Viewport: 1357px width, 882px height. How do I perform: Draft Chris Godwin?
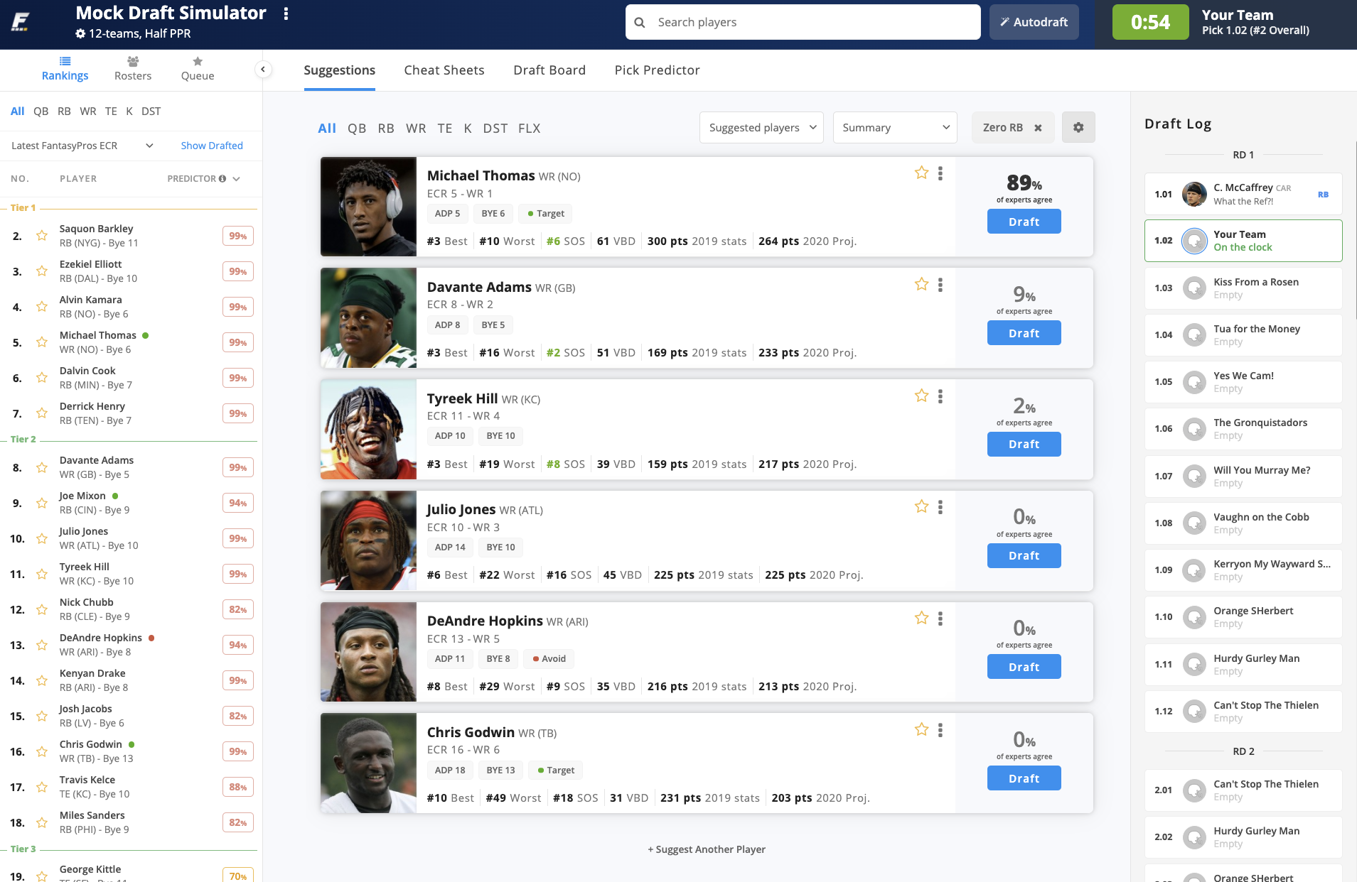(1024, 778)
